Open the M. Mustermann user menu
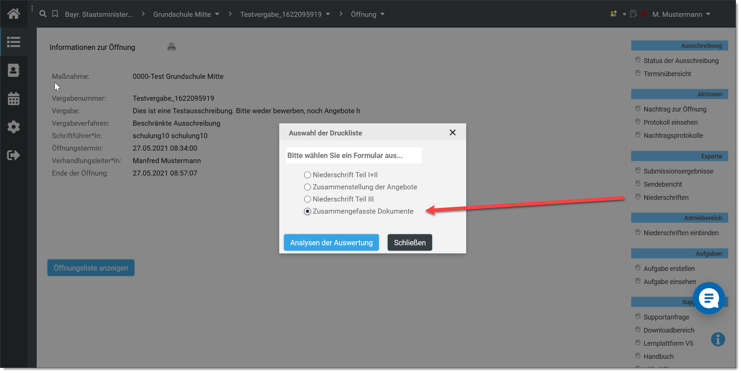The height and width of the screenshot is (373, 741). point(681,14)
